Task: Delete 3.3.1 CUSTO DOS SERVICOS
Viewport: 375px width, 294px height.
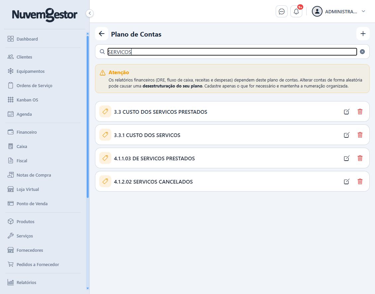Action: [x=360, y=135]
